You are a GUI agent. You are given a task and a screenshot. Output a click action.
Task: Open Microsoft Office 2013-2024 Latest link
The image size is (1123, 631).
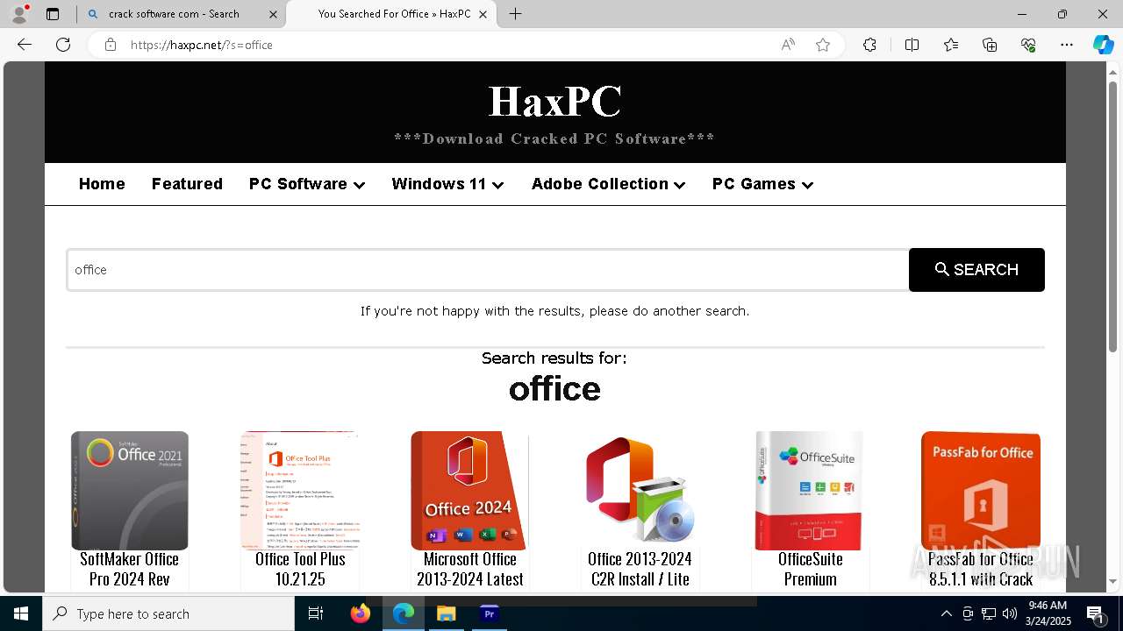[470, 569]
